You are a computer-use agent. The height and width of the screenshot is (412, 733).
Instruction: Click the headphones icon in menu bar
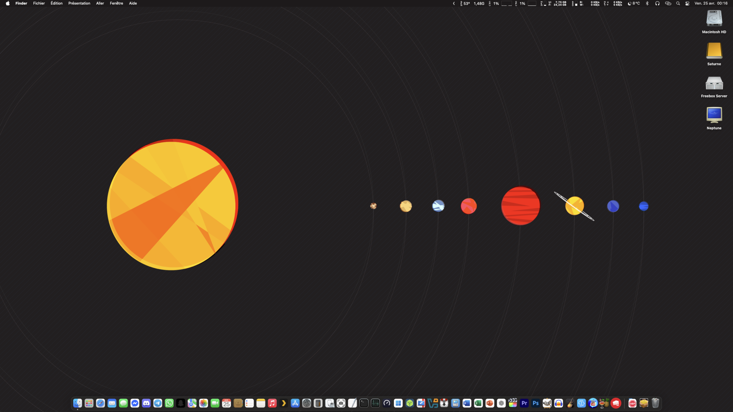point(657,3)
